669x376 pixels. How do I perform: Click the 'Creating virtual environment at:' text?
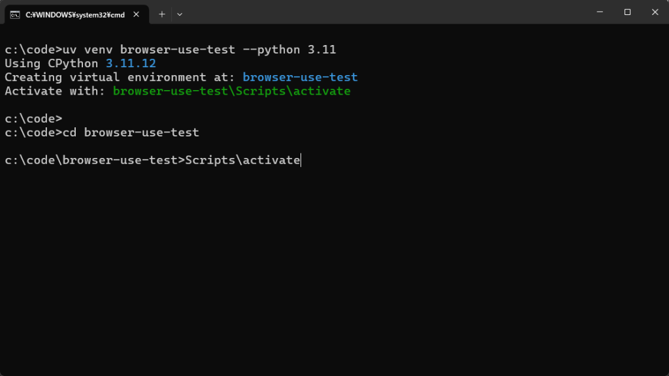point(120,77)
